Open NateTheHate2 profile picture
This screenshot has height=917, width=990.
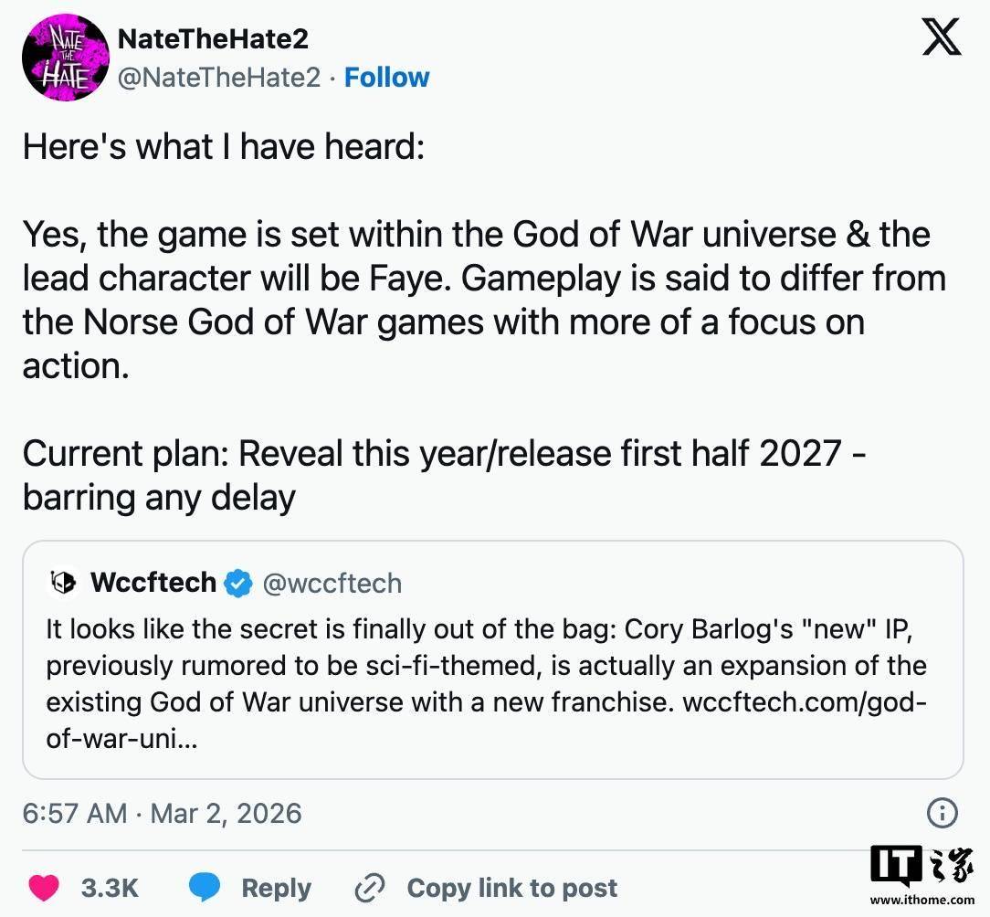[65, 57]
